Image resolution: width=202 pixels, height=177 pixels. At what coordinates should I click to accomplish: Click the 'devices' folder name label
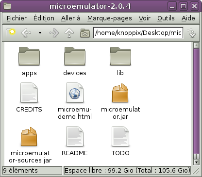click(x=75, y=73)
